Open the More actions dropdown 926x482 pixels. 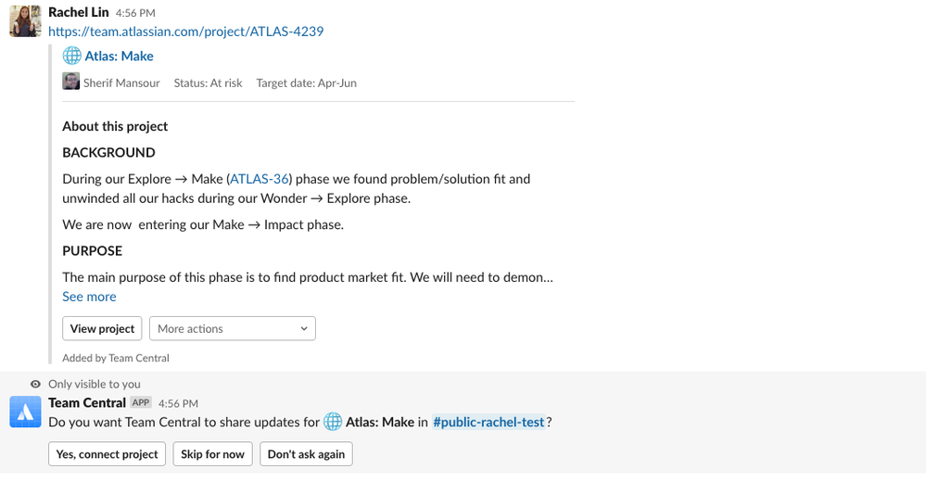233,328
